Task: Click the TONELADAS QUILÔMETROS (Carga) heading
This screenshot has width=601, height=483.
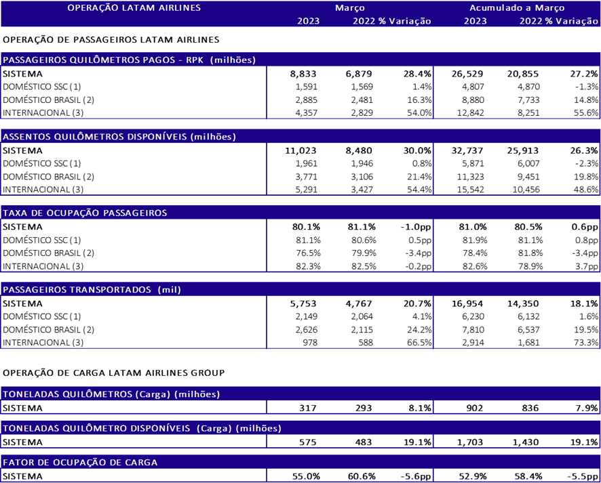Action: point(111,394)
